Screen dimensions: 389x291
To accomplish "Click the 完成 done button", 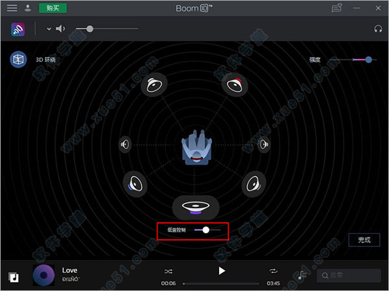I will (364, 240).
